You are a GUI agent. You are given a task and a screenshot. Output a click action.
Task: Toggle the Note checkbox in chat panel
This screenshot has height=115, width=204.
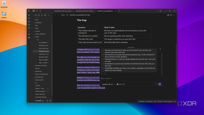coord(118,84)
